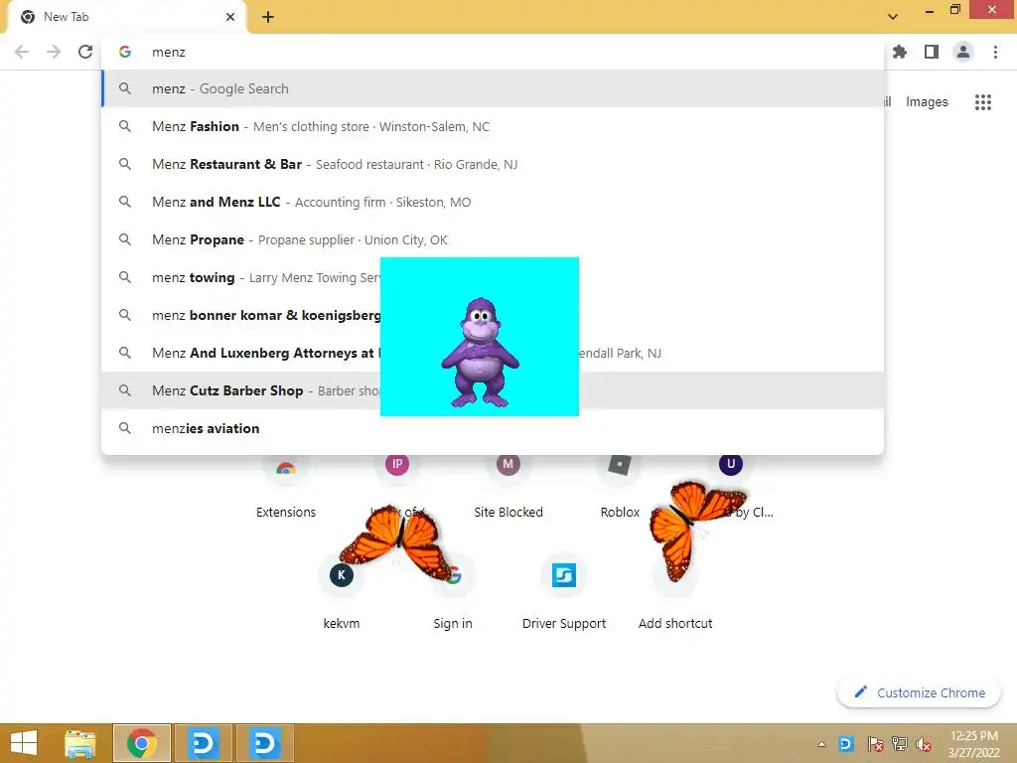Toggle the Chrome side panel icon
This screenshot has width=1017, height=763.
pyautogui.click(x=932, y=52)
